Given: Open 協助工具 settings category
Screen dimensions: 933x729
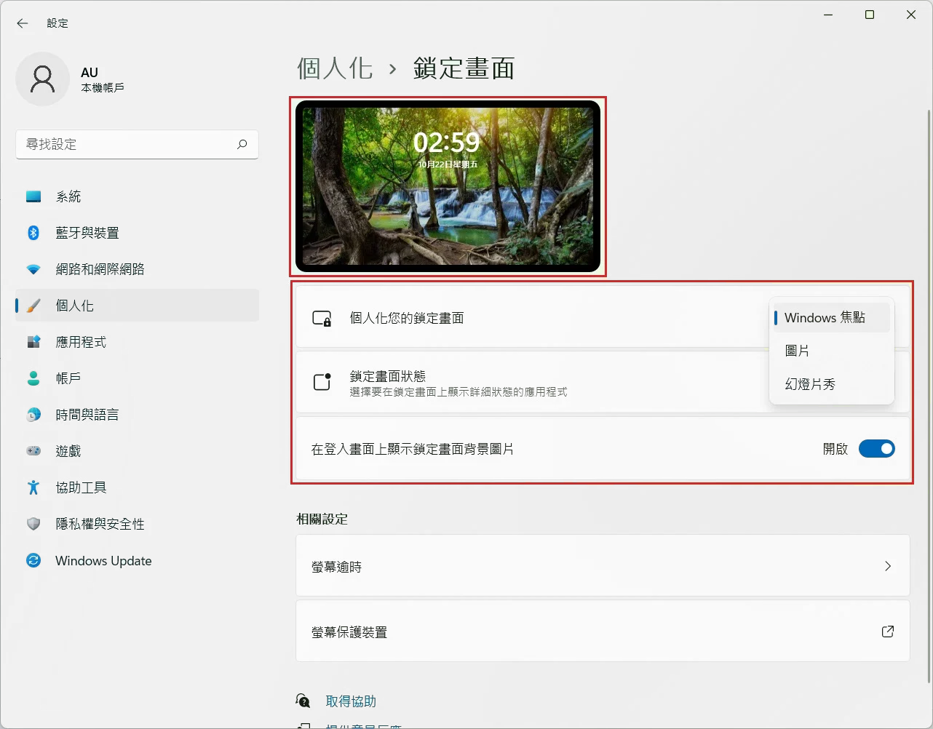Looking at the screenshot, I should click(137, 487).
